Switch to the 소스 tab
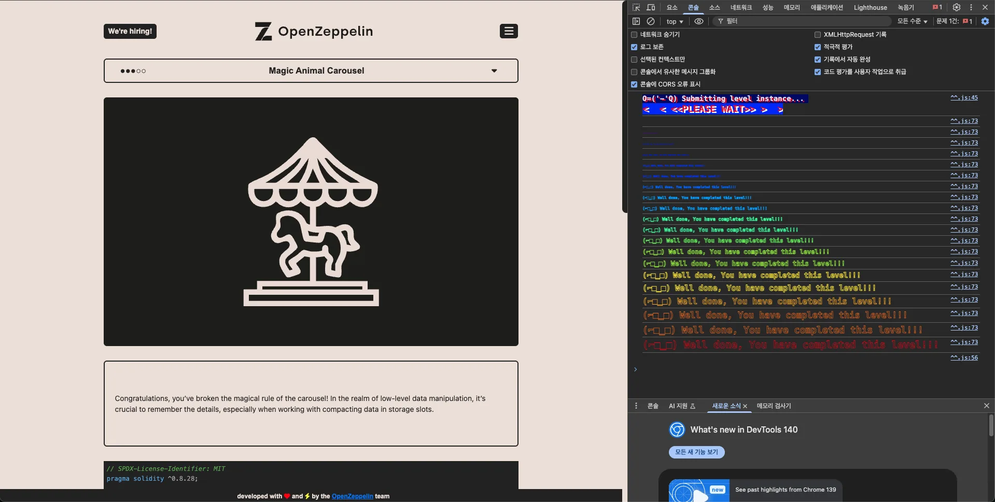 (x=714, y=7)
